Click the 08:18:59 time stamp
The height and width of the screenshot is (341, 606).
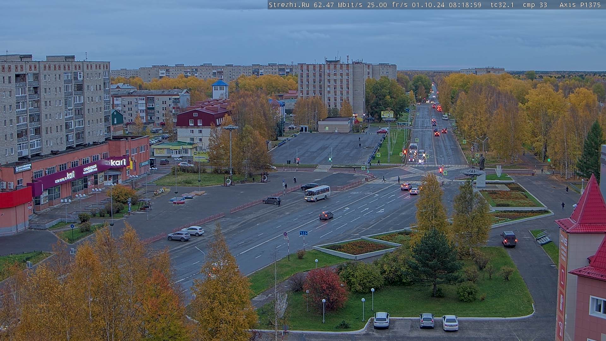coord(465,5)
